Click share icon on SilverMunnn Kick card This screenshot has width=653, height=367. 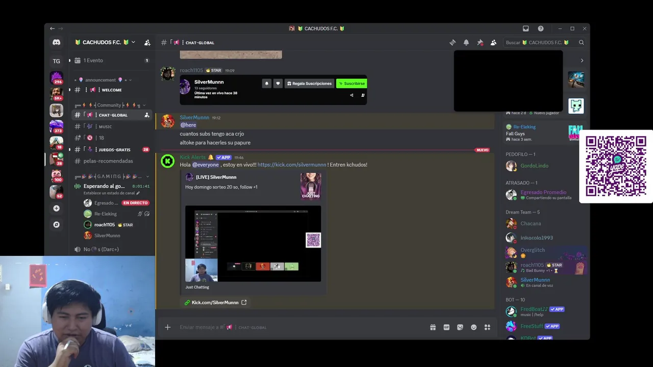351,95
